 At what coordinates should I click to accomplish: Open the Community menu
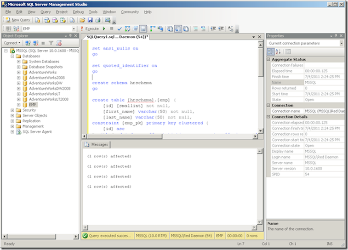(x=130, y=12)
